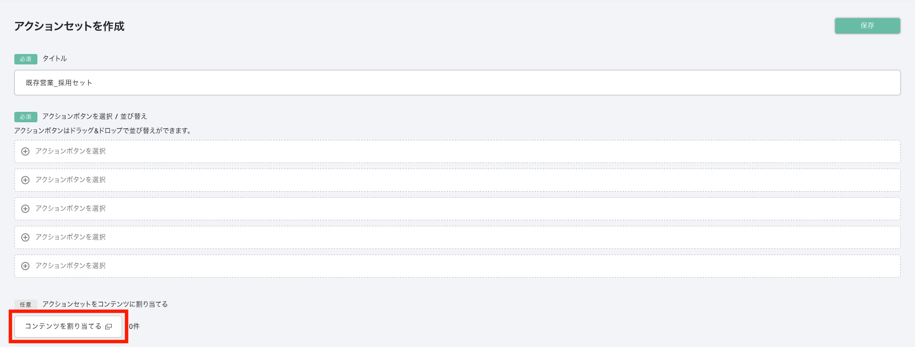This screenshot has height=347, width=915.
Task: Open the third アクションボタンを選択 row
Action: [x=457, y=209]
